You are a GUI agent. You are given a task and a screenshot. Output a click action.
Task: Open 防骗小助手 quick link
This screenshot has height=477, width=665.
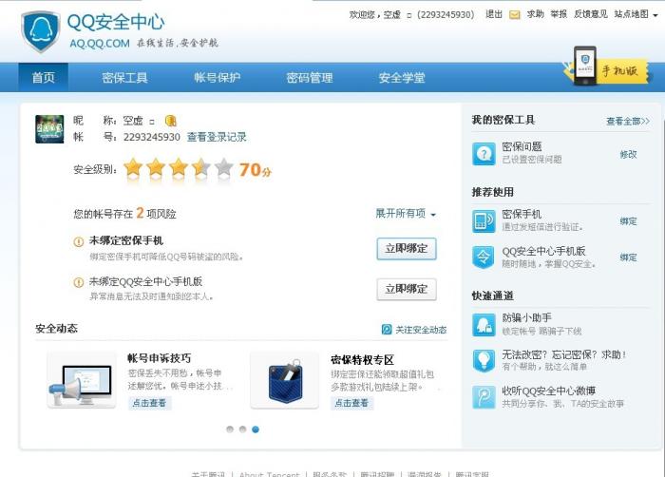point(526,318)
